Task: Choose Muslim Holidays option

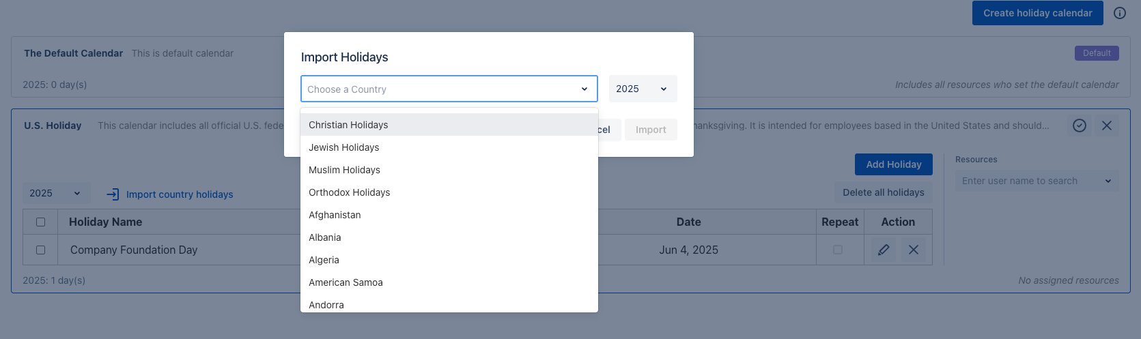Action: pyautogui.click(x=344, y=170)
